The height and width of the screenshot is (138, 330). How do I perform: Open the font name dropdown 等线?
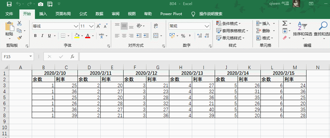tap(76, 26)
